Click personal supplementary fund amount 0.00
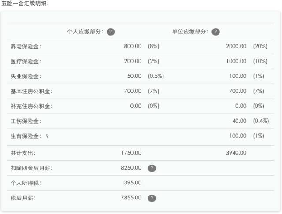 pyautogui.click(x=136, y=106)
